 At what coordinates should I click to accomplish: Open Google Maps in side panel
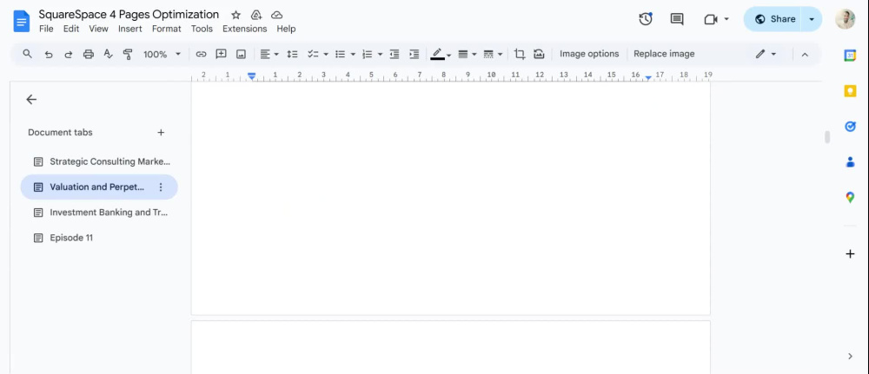(850, 198)
